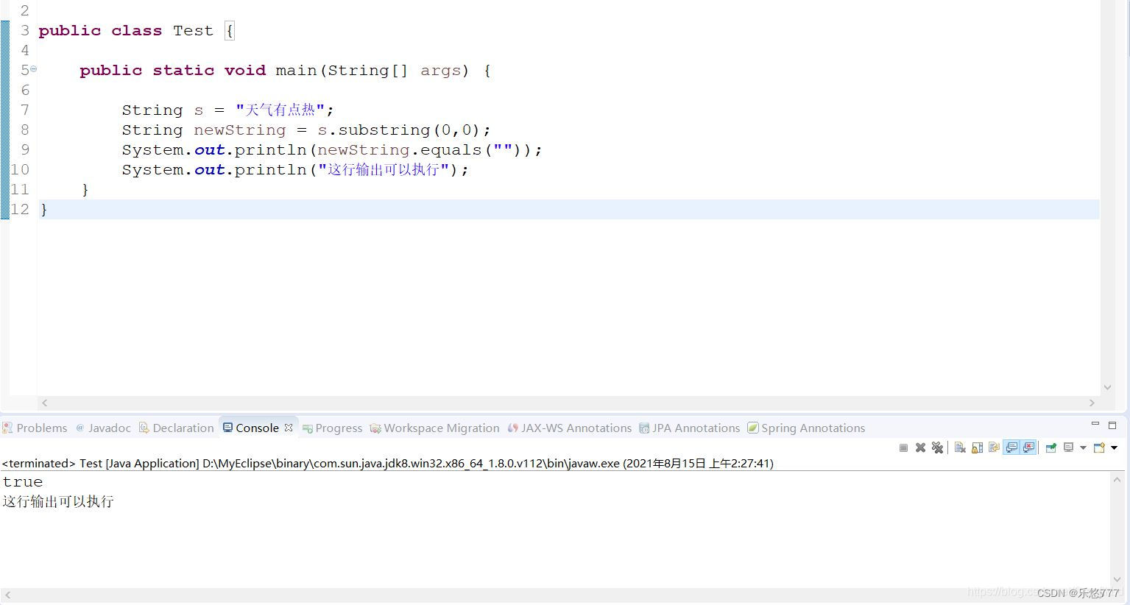Clear the console output with the document-X icon
This screenshot has width=1130, height=605.
[x=960, y=447]
